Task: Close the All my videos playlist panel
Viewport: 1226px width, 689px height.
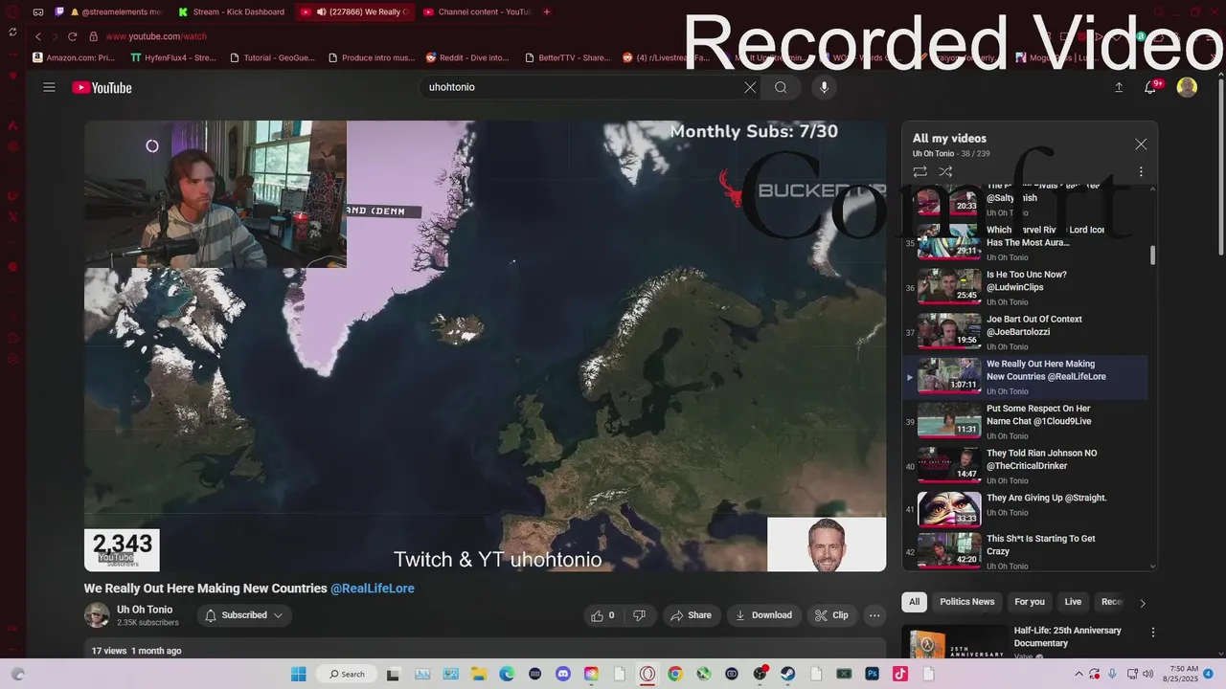Action: [x=1141, y=144]
